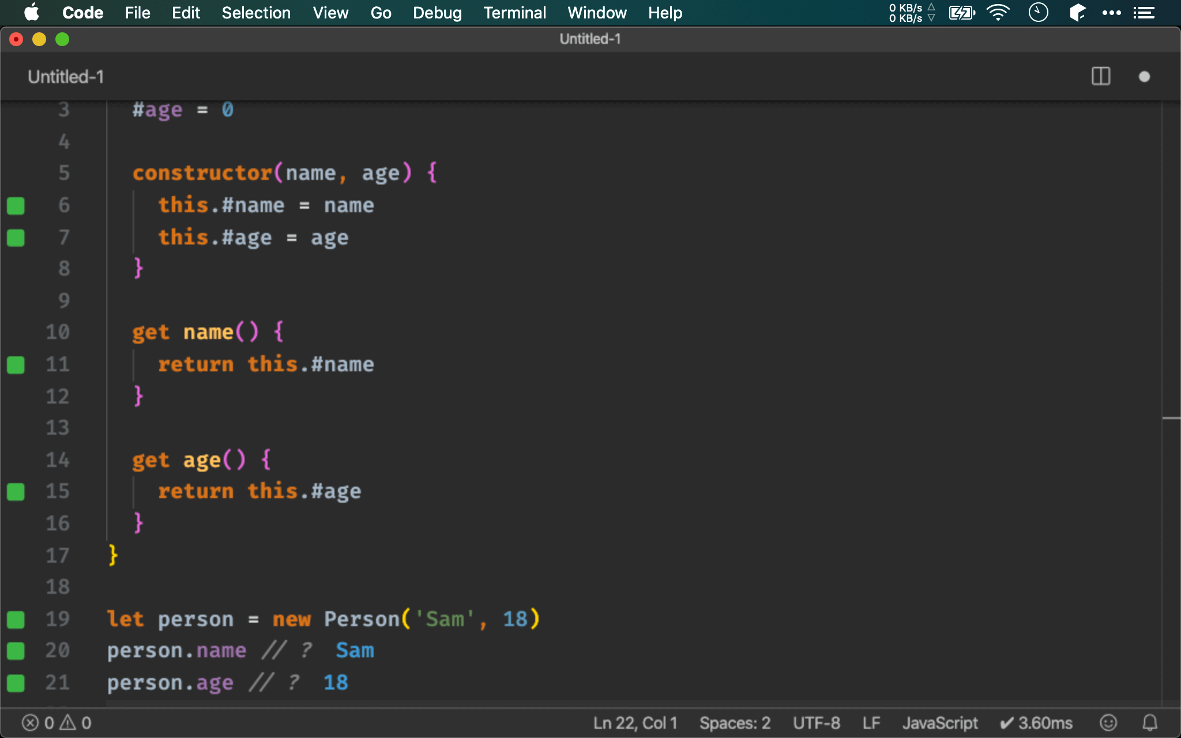Change the UTF-8 encoding selector
The height and width of the screenshot is (738, 1181).
(x=816, y=722)
